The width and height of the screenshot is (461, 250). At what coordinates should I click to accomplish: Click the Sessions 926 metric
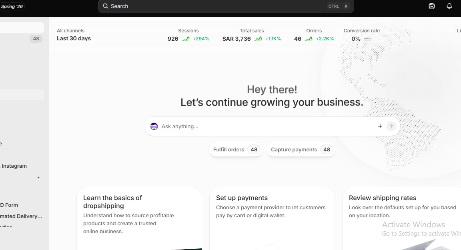(x=188, y=35)
